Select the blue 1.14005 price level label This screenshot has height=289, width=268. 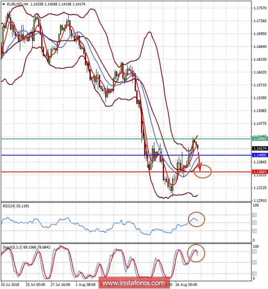[260, 155]
